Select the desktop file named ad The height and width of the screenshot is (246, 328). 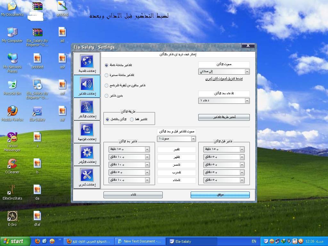[62, 35]
